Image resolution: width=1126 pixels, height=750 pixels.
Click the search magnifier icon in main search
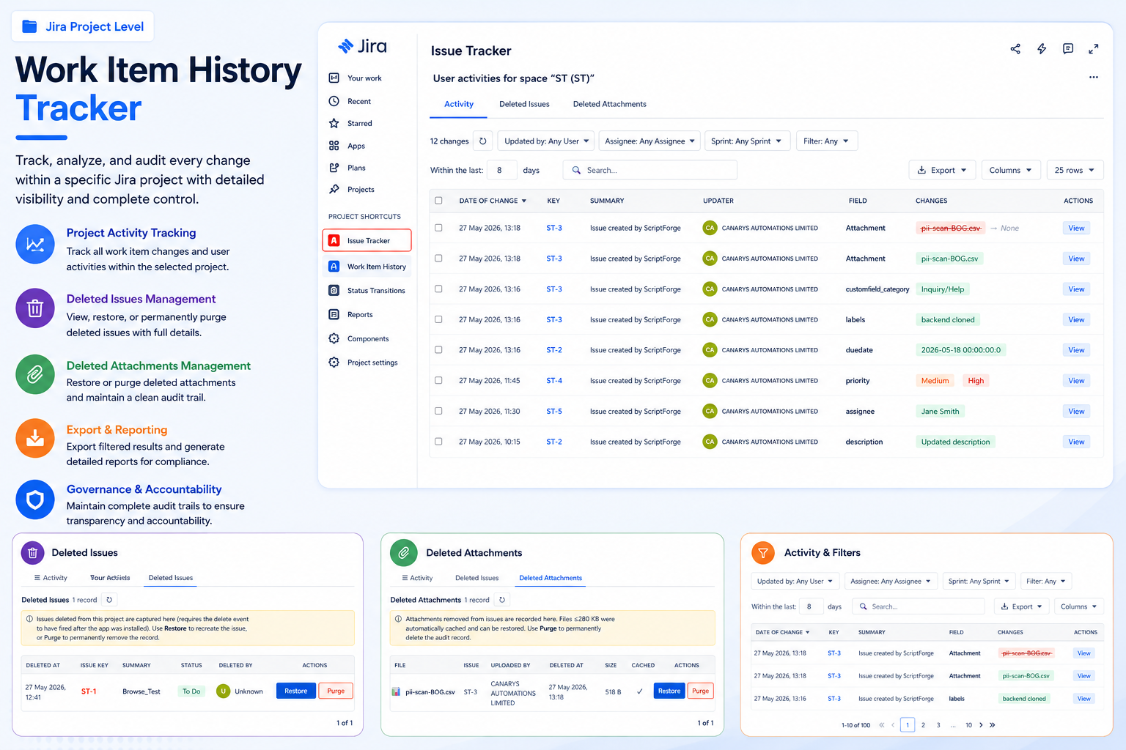tap(576, 170)
